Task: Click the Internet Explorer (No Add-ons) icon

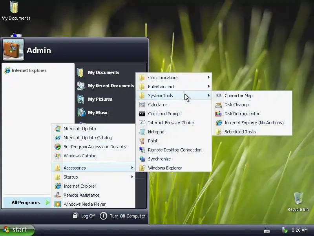Action: 219,123
